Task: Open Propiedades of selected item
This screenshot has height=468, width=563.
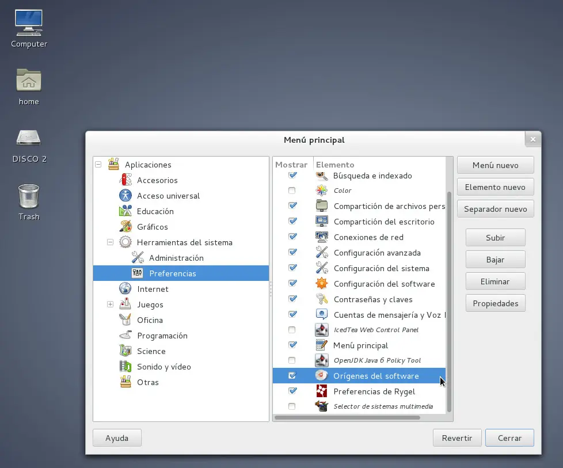Action: coord(495,303)
